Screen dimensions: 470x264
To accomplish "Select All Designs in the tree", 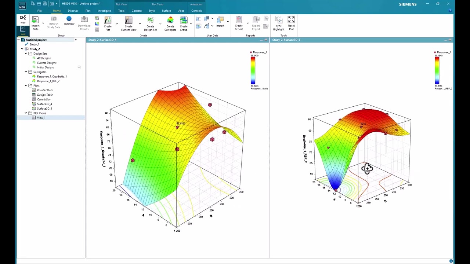I will coord(44,58).
